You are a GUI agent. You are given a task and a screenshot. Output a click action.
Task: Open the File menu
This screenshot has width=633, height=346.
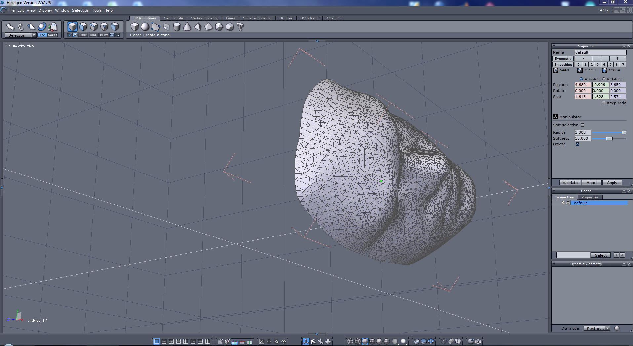11,10
